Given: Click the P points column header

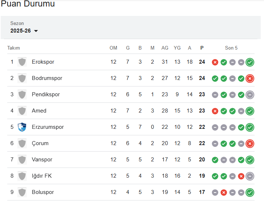Looking at the screenshot, I should coord(202,48).
